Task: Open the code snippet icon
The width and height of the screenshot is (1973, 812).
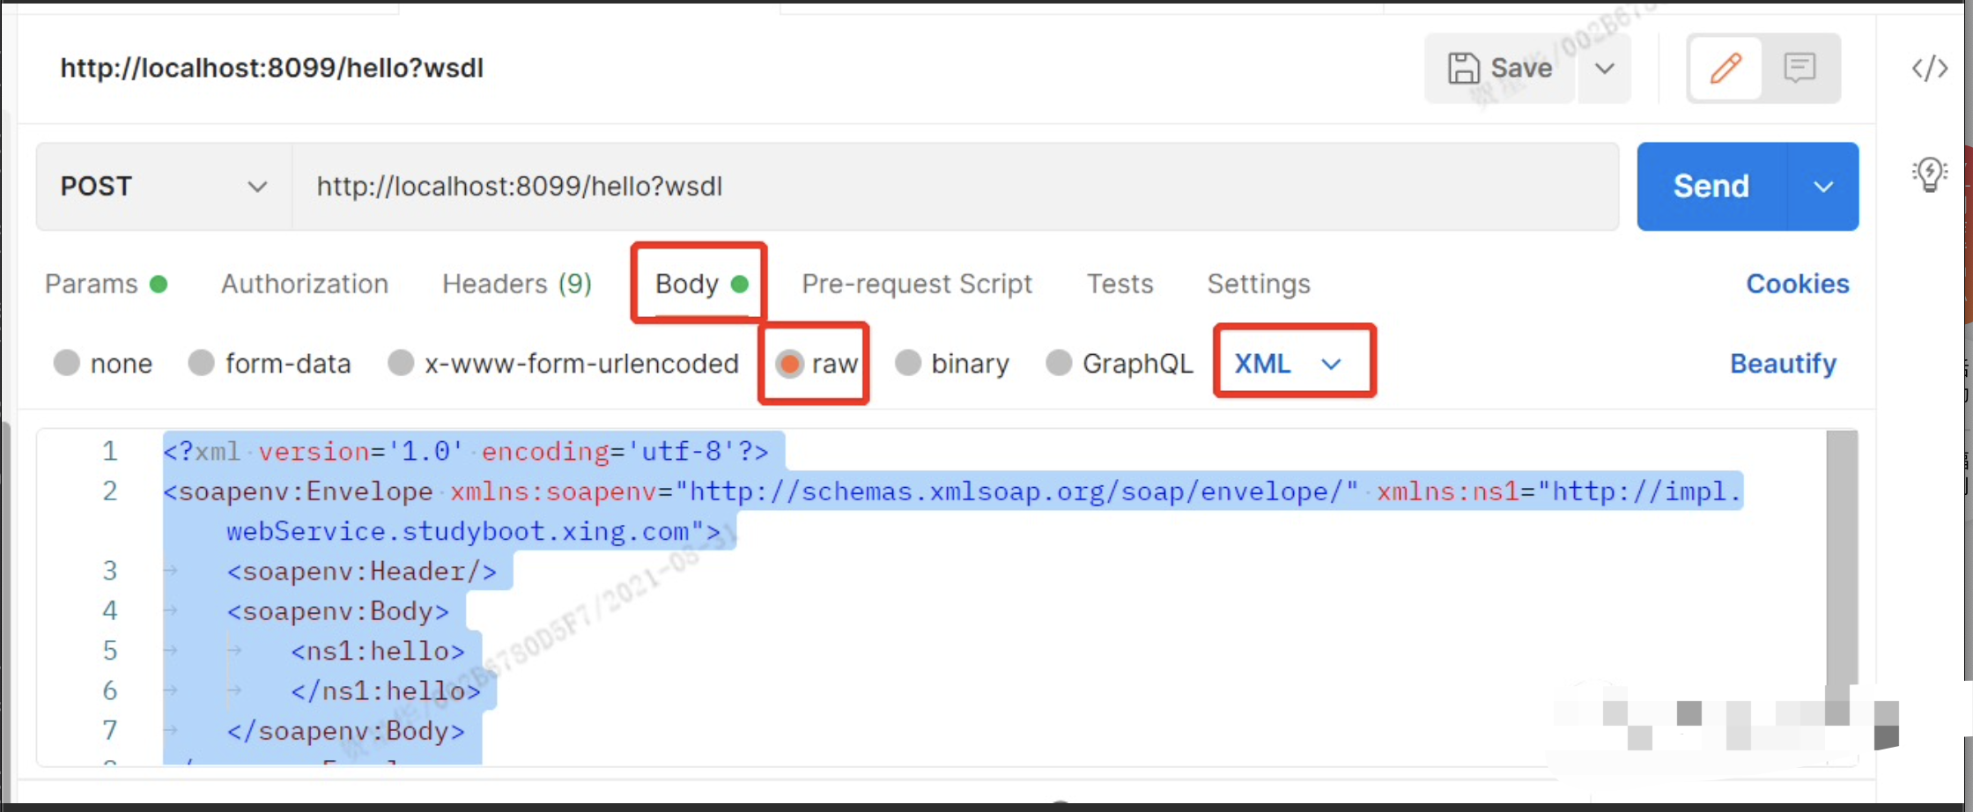Action: (1929, 68)
